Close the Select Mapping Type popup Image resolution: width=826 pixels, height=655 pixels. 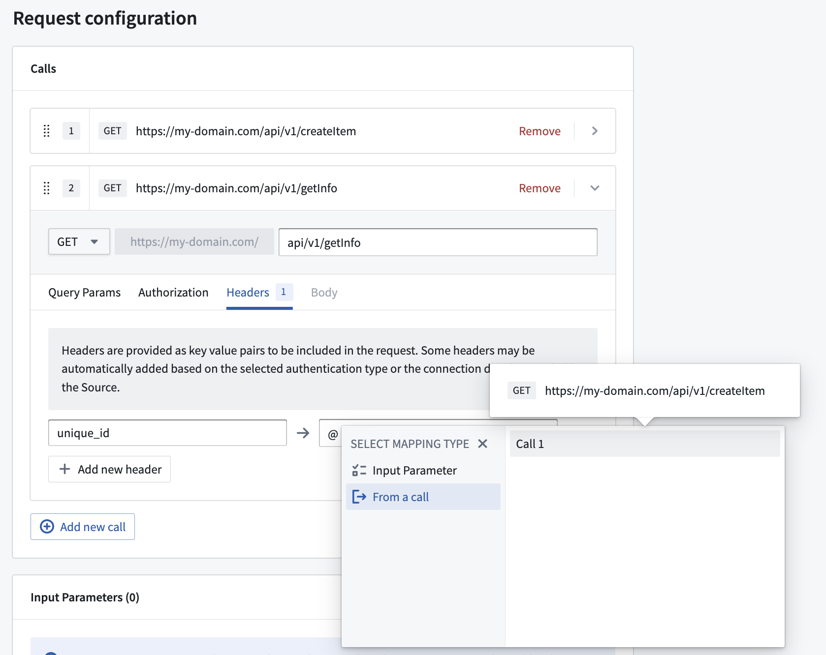pos(483,444)
